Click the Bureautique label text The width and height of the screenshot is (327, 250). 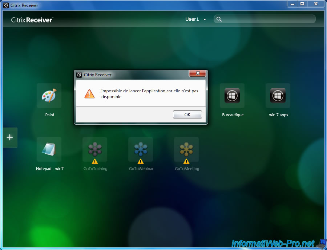point(233,115)
